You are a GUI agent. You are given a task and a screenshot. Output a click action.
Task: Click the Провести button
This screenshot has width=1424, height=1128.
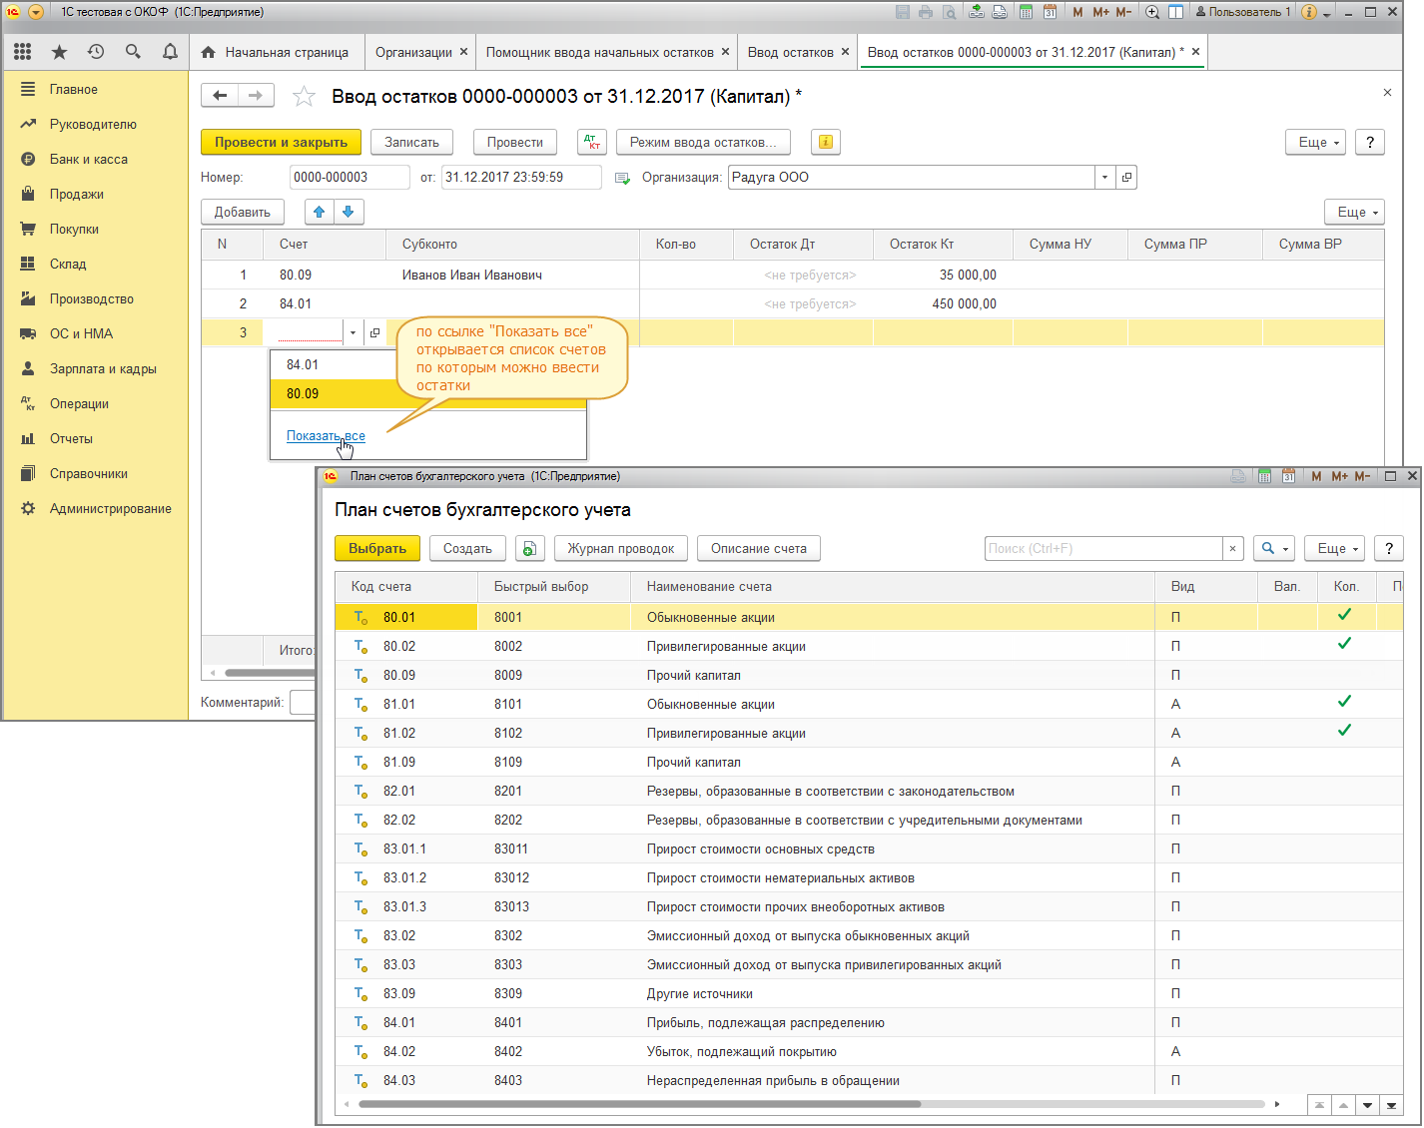pos(514,142)
